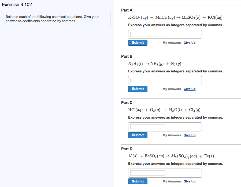
Task: Give Up on Part B
Action: coord(190,89)
